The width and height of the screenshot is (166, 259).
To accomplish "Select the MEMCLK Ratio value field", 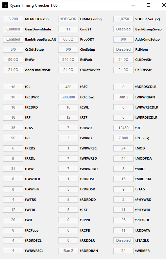I will coord(13,19).
